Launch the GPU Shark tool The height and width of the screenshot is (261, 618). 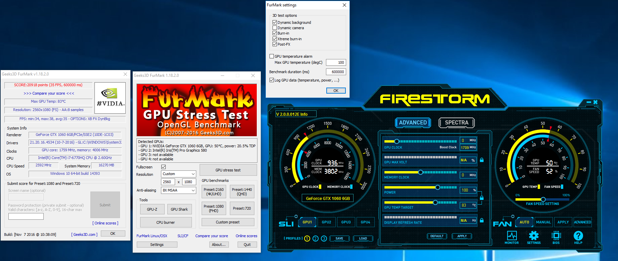click(179, 209)
